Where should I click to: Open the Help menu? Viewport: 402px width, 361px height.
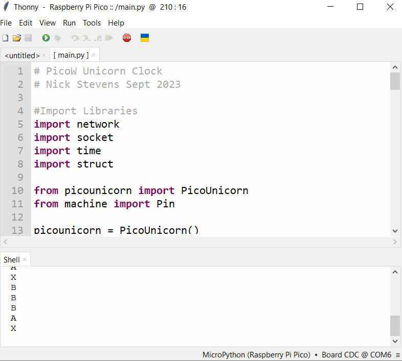click(116, 23)
